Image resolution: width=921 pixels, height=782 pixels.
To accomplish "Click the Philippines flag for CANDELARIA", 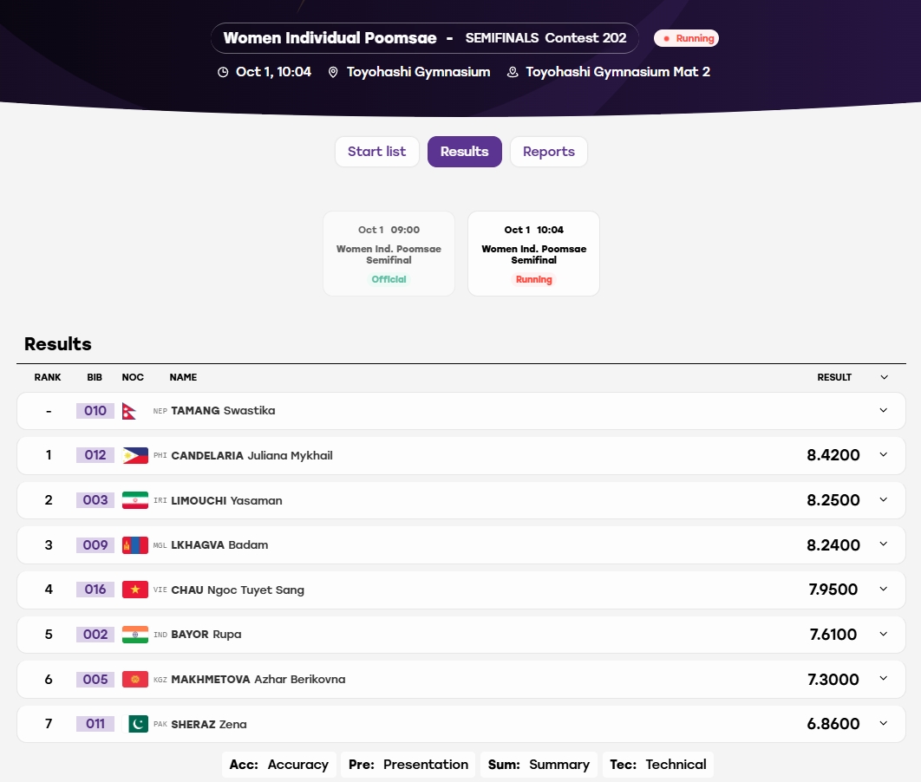I will coord(135,455).
